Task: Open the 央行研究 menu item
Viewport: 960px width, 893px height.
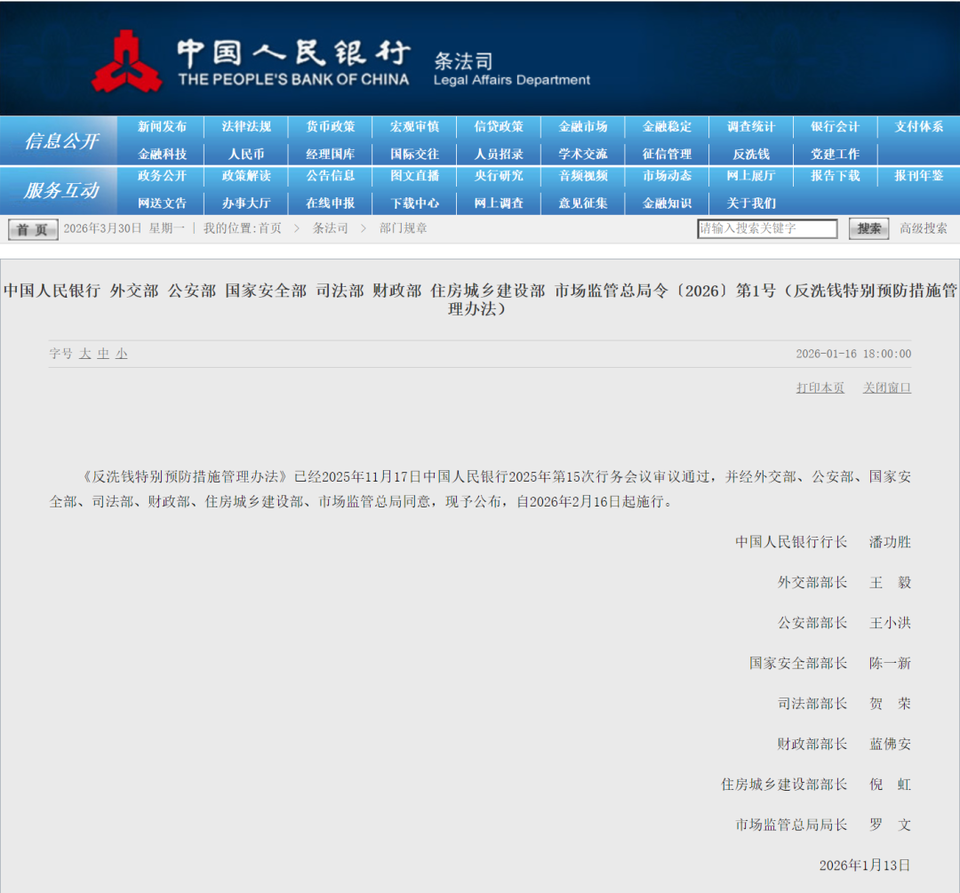Action: tap(499, 176)
